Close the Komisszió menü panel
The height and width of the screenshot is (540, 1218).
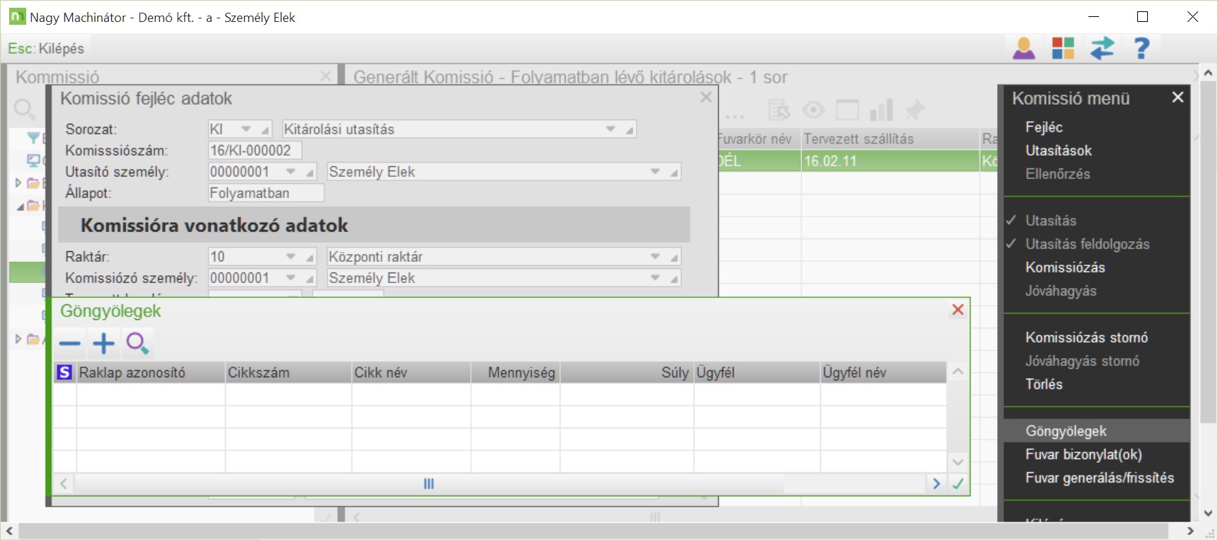pos(1178,97)
